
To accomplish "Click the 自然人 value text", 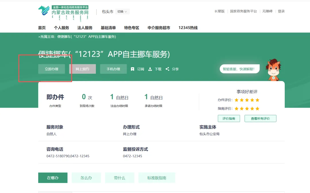I will tap(51, 134).
